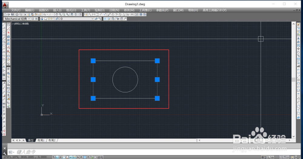Click the Print (plot) icon

tap(17, 15)
